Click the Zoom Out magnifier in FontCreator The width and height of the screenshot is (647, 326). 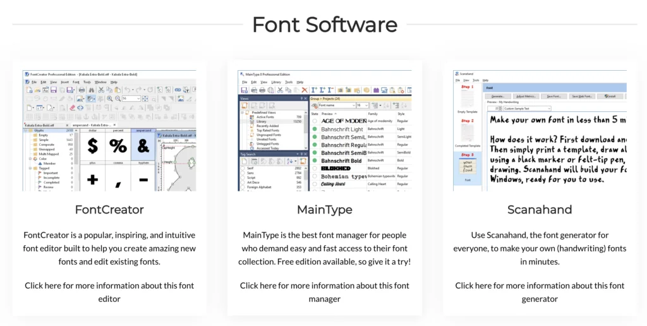point(118,99)
